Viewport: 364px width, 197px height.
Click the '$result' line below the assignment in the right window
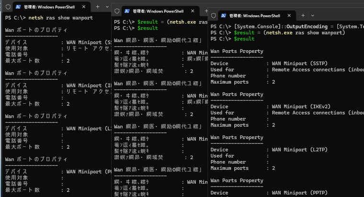pos(244,39)
